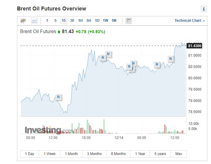Open the rightmost news marker before 12:00
This screenshot has height=164, width=211.
[x=171, y=59]
